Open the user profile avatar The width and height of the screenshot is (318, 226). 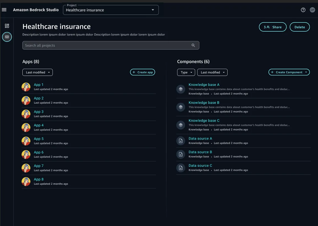point(312,10)
